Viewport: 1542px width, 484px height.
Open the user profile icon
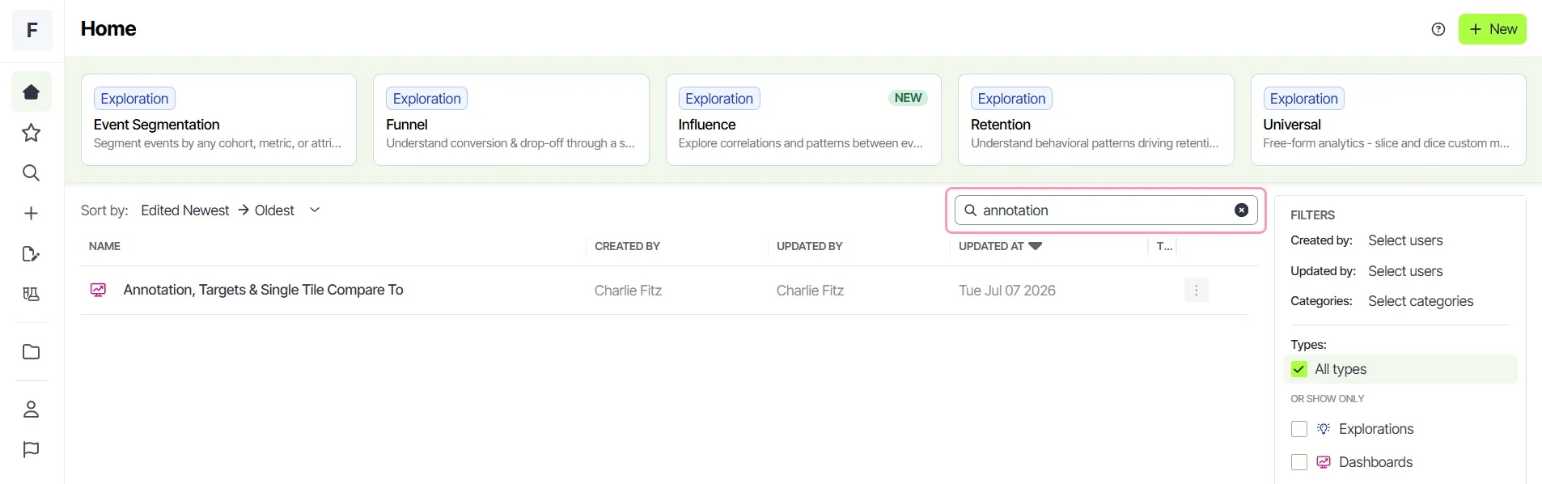(x=32, y=410)
